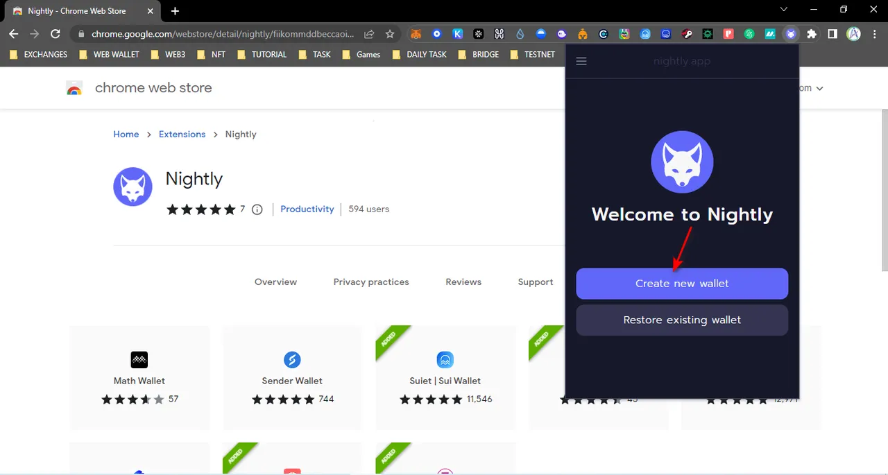Open the tab search chevron
This screenshot has height=475, width=888.
[x=784, y=10]
